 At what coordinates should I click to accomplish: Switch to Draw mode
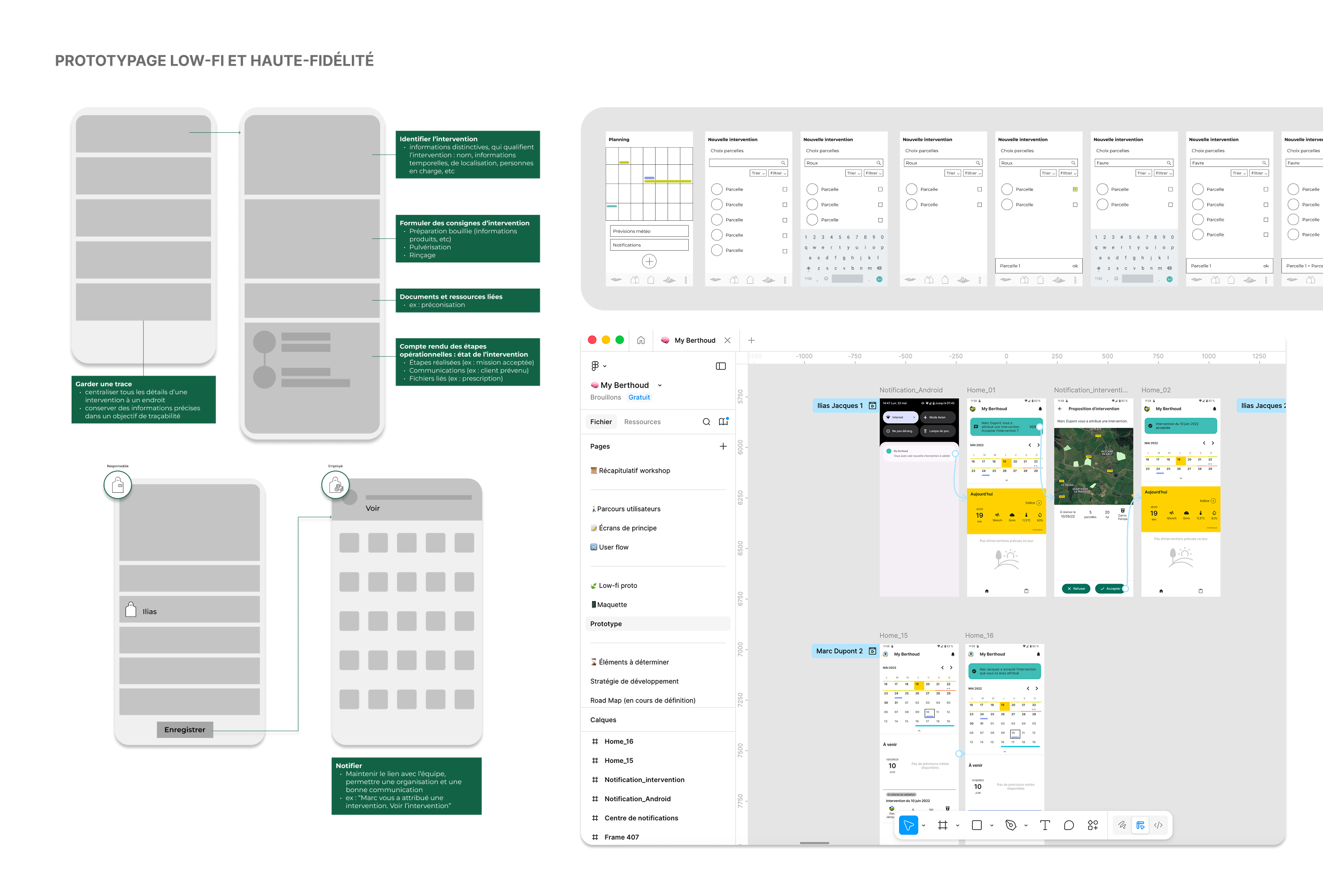pos(1122,825)
